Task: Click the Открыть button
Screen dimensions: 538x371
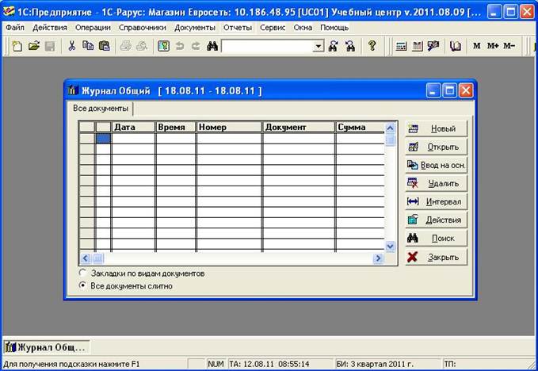Action: 437,147
